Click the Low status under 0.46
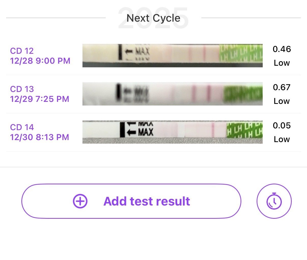 tap(282, 63)
